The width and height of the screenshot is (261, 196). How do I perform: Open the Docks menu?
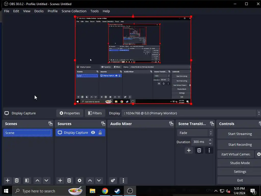(39, 11)
